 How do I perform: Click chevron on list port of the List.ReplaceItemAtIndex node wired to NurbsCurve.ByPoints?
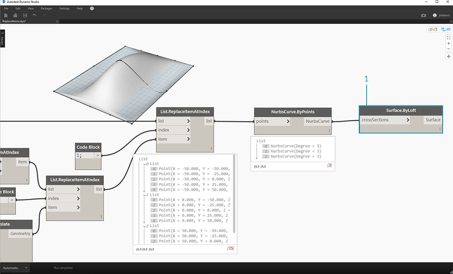click(x=188, y=121)
